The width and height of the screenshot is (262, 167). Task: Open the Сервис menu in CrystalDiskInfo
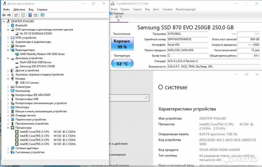[137, 9]
